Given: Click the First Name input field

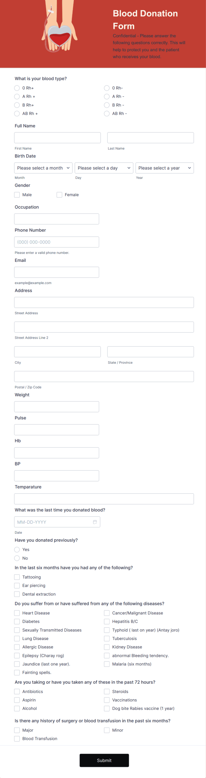Looking at the screenshot, I should pyautogui.click(x=57, y=137).
